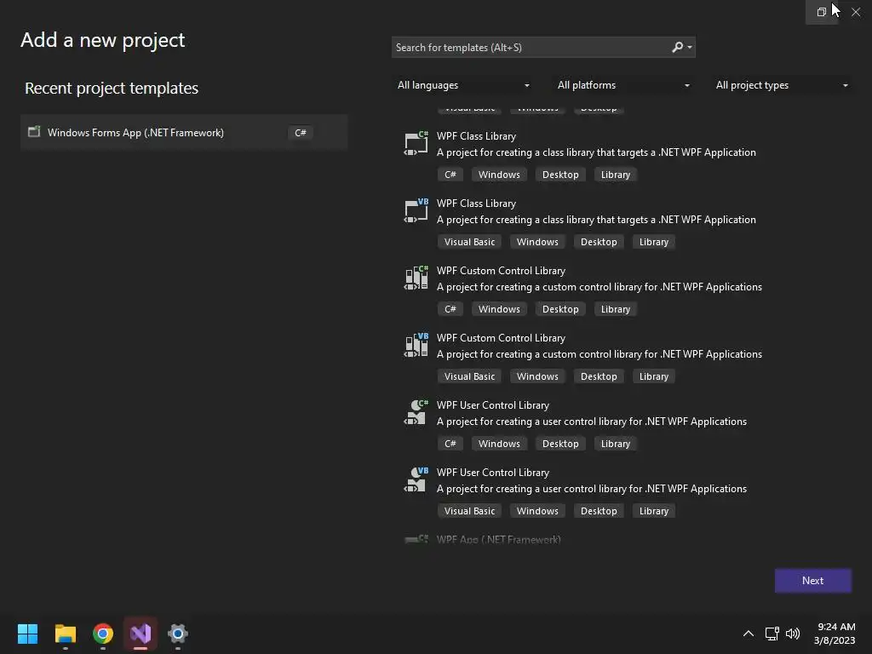Open the Windows Start menu

27,634
